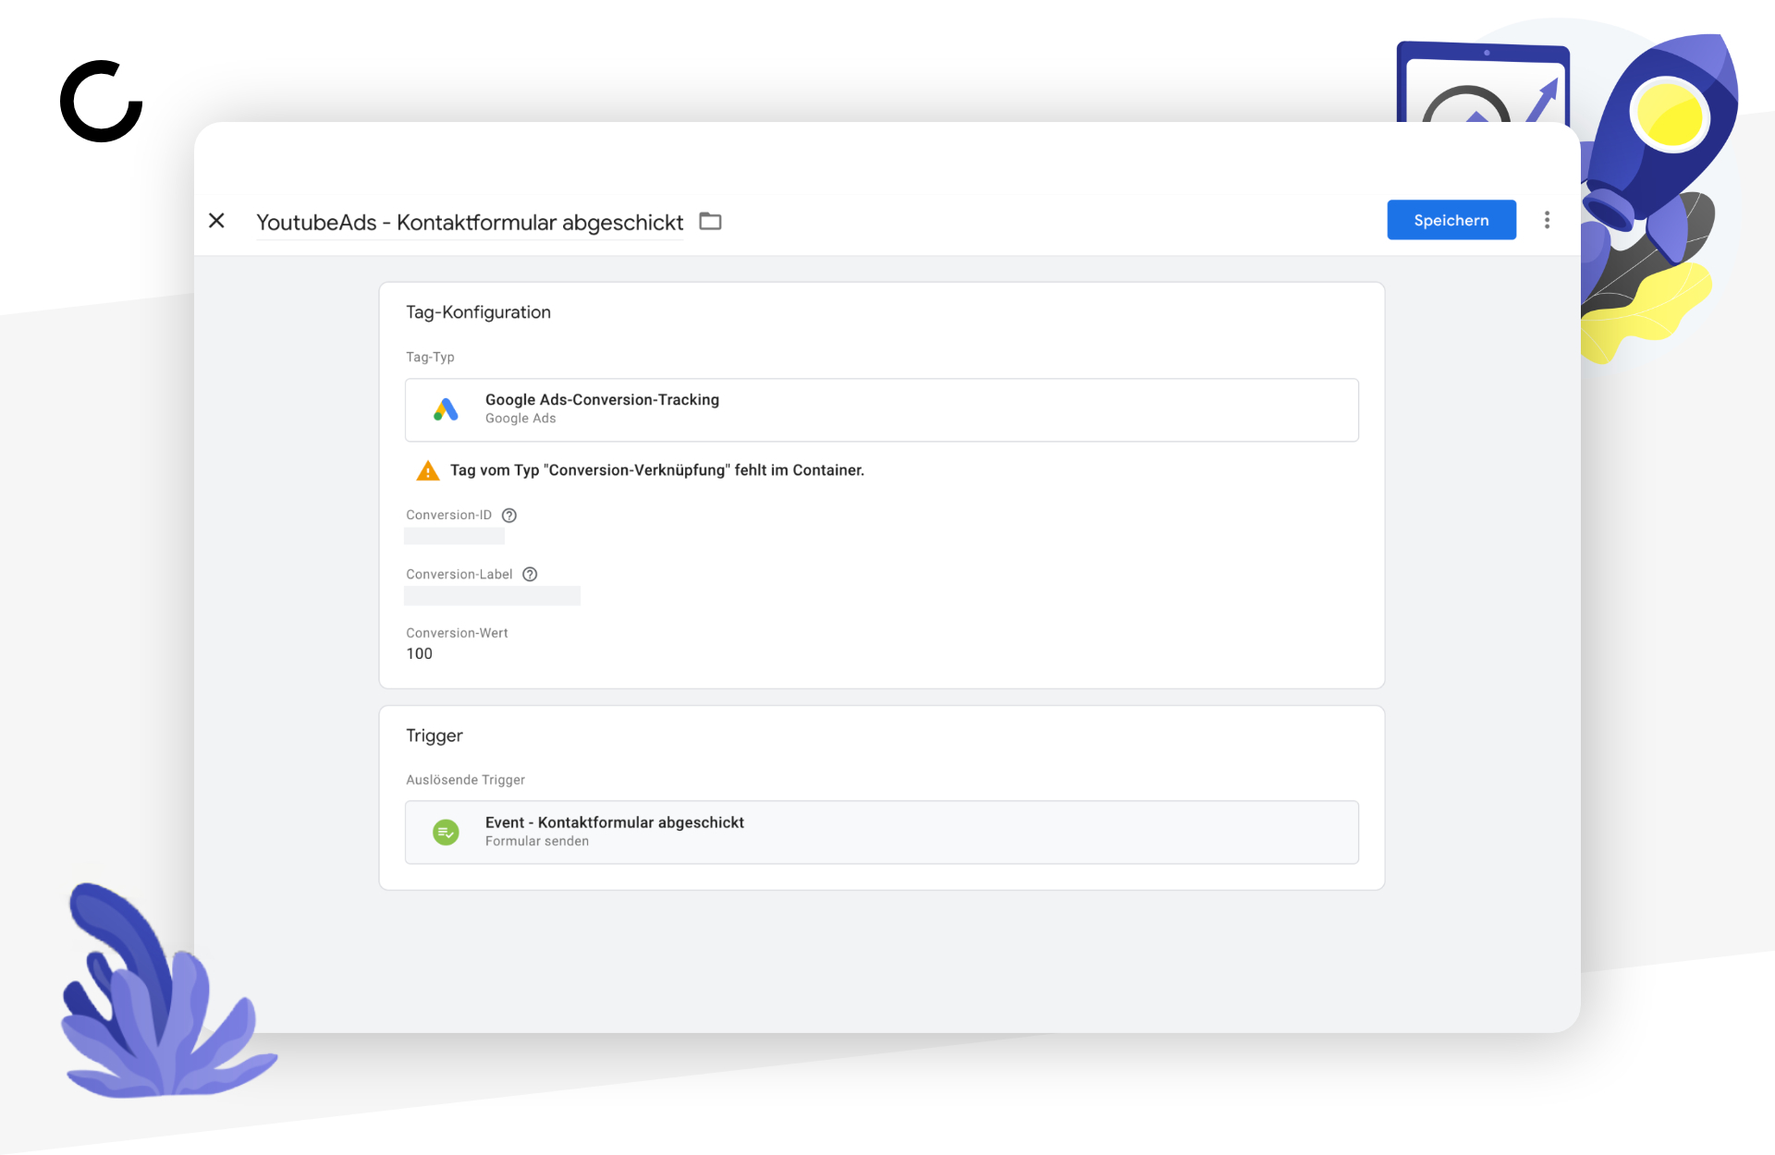Image resolution: width=1775 pixels, height=1155 pixels.
Task: Click the Auslösende Trigger label
Action: click(465, 780)
